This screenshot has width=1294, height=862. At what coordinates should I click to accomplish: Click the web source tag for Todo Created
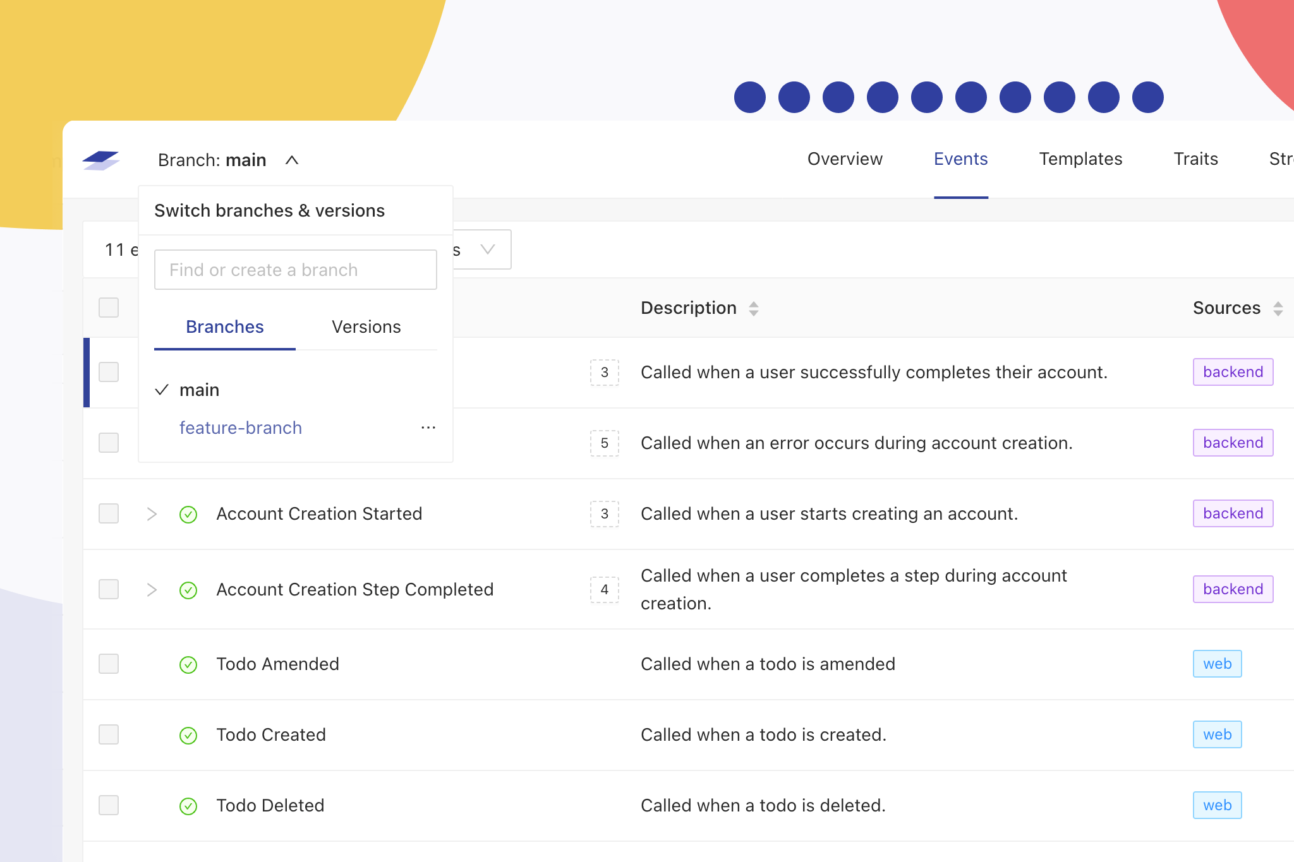pos(1217,734)
